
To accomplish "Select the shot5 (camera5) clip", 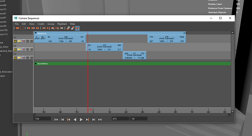I will [x=167, y=38].
